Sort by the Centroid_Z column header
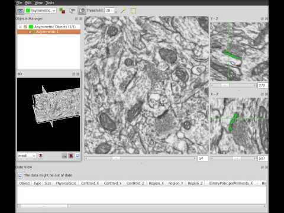Screen dimensions: 284x213 point(135,183)
